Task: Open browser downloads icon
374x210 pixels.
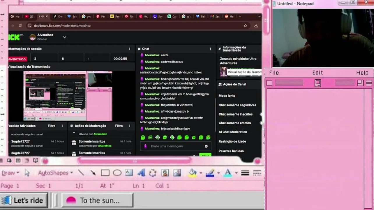Action: 256,26
